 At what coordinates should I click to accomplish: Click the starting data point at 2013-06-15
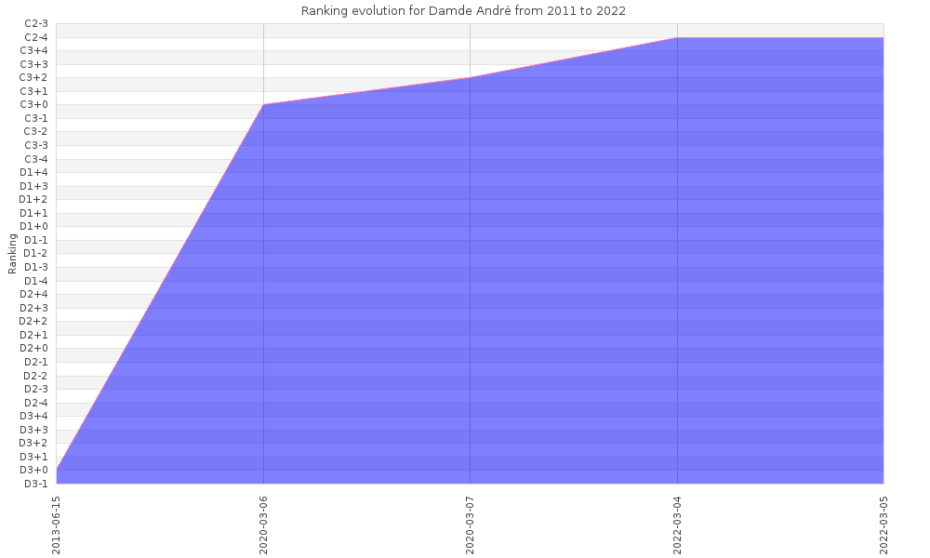57,470
